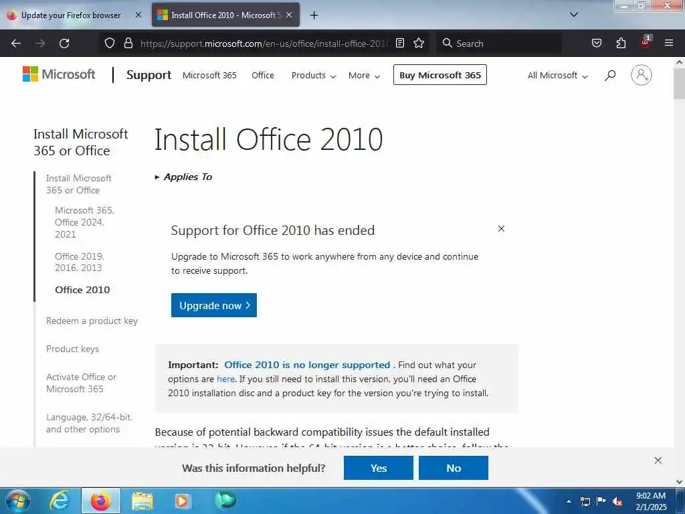Open the Office nav item
Image resolution: width=685 pixels, height=514 pixels.
click(x=263, y=75)
